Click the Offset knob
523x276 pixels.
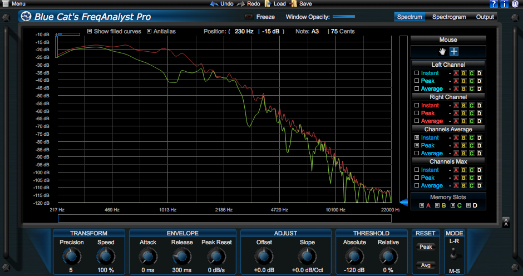[x=264, y=257]
